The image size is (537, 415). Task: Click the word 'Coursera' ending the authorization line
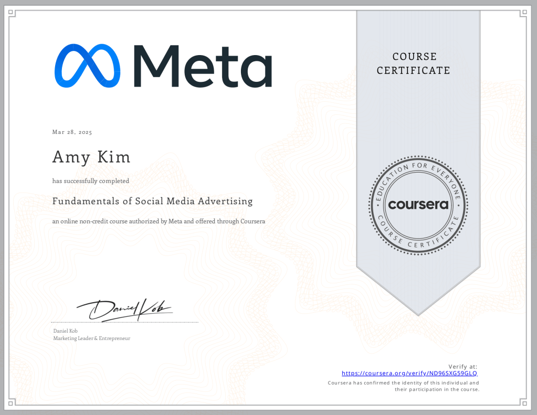tap(252, 221)
